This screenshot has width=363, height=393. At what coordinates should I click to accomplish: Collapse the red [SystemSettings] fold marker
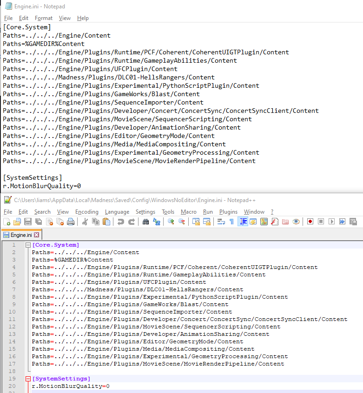[28, 379]
